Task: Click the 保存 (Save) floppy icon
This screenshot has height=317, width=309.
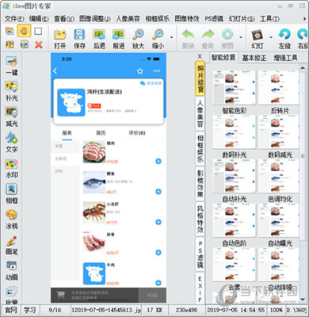Action: click(x=79, y=39)
